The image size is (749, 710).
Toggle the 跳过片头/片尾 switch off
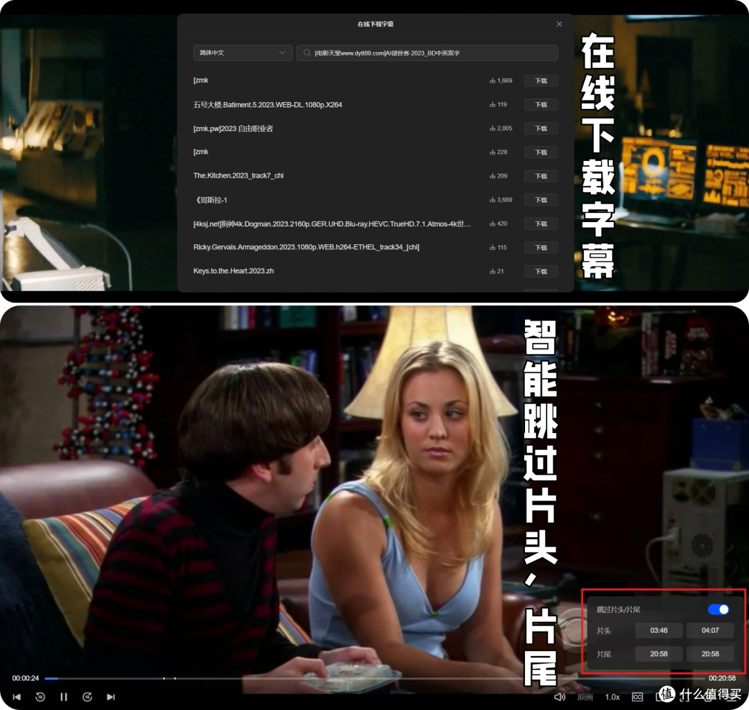tap(718, 609)
